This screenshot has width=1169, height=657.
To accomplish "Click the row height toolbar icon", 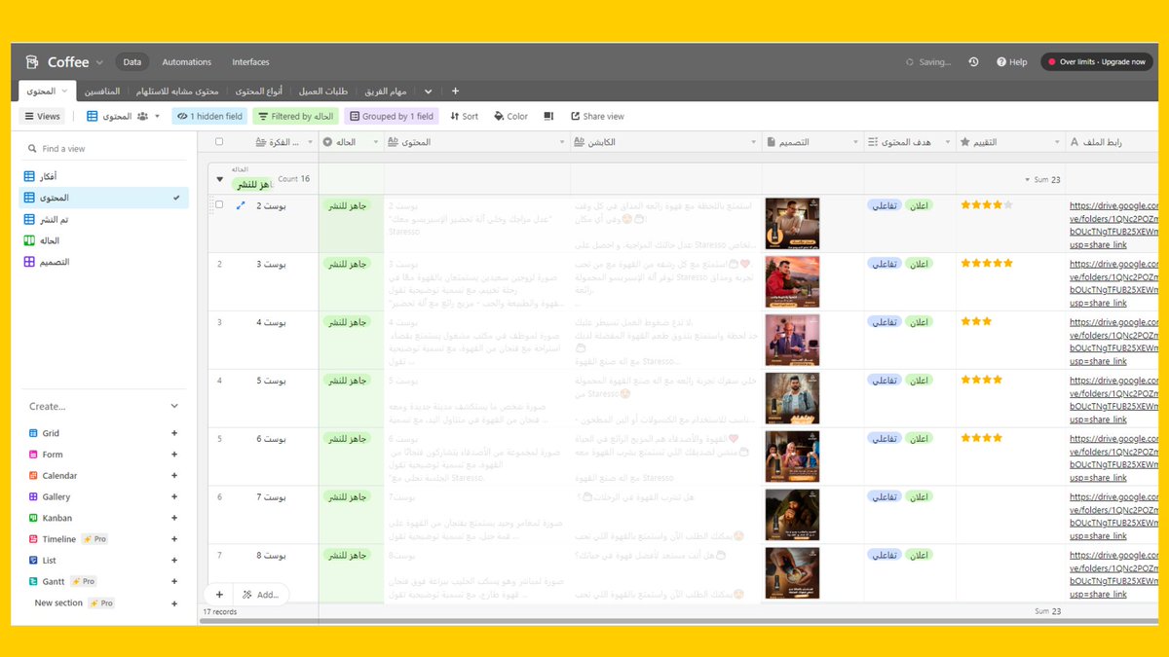I will click(548, 116).
